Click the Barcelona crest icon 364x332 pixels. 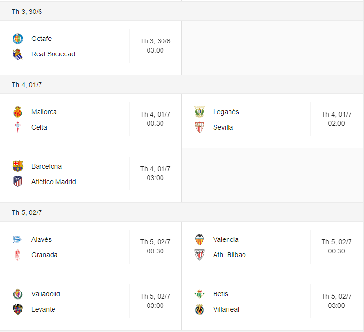[18, 166]
